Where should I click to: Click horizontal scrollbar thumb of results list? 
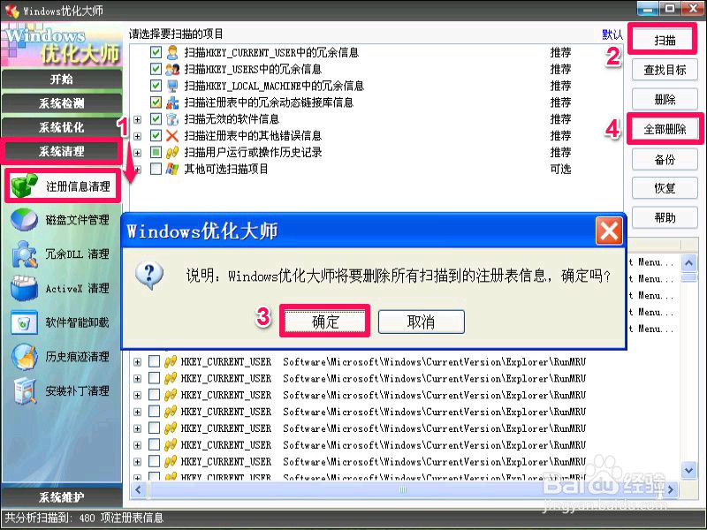[x=403, y=489]
